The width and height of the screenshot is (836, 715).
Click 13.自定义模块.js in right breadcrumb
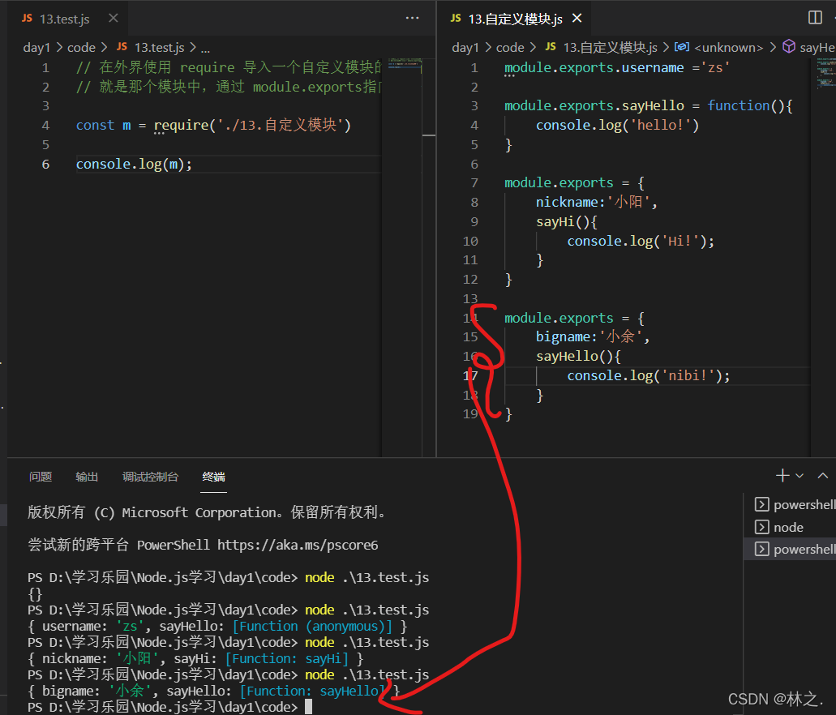[x=611, y=48]
